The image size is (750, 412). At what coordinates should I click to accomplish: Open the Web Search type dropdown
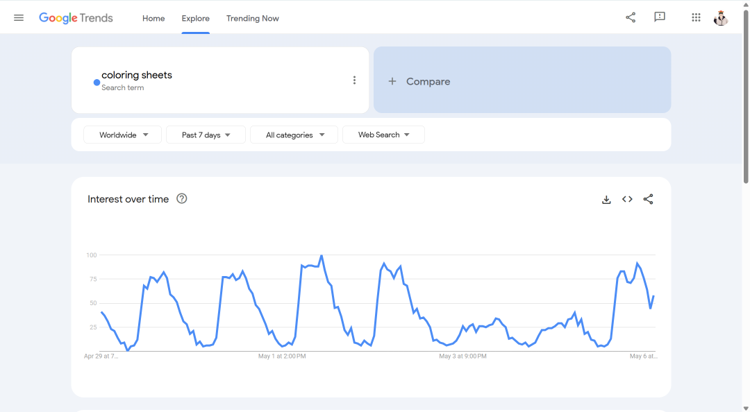[383, 135]
